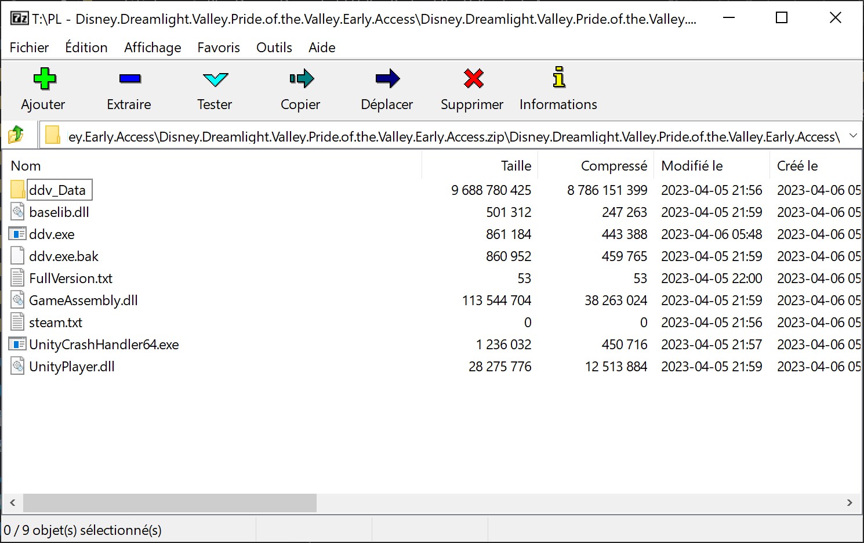Select the ddv_Data folder

(57, 190)
